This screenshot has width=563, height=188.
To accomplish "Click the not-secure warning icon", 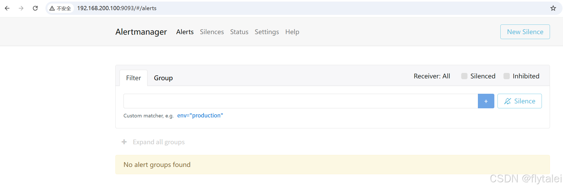I will (52, 8).
